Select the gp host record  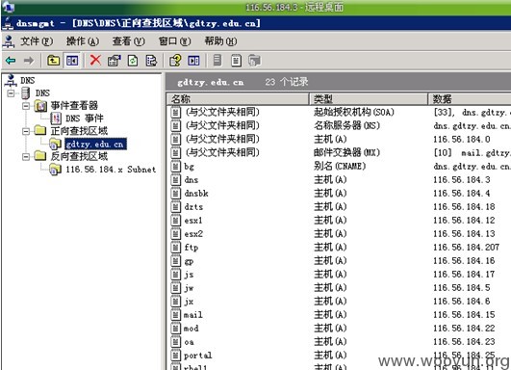click(x=189, y=261)
